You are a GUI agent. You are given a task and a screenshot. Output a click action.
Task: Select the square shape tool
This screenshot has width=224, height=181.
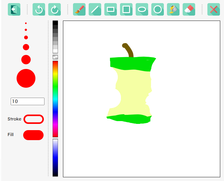pos(126,9)
